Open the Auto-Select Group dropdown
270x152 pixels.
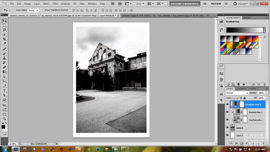[x=33, y=10]
